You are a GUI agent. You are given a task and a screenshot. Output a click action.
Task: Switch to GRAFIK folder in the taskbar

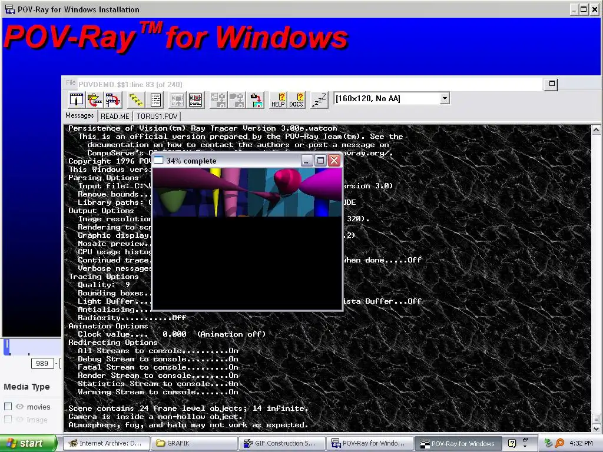pyautogui.click(x=193, y=443)
